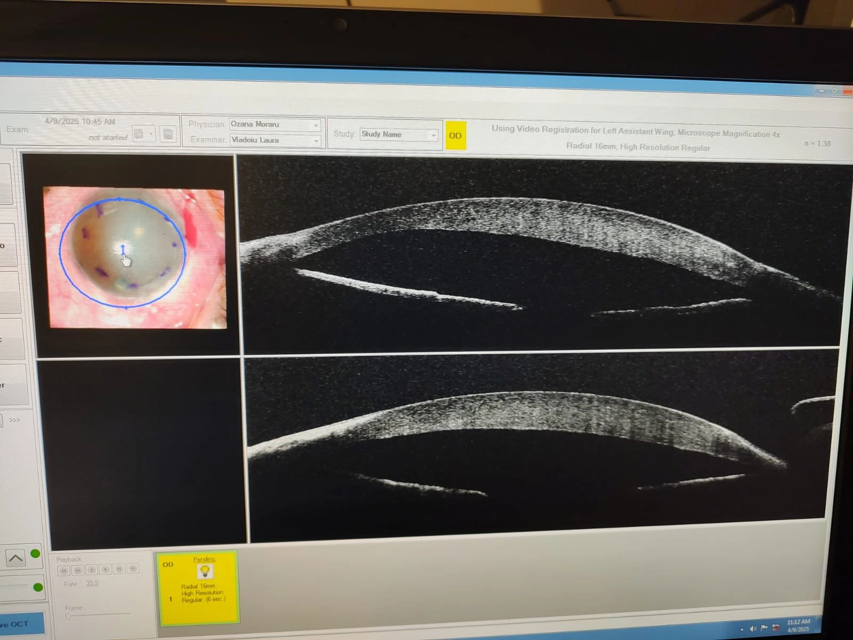Click the fast-forward button in Playback
Screen dimensions: 853x640
pos(133,569)
